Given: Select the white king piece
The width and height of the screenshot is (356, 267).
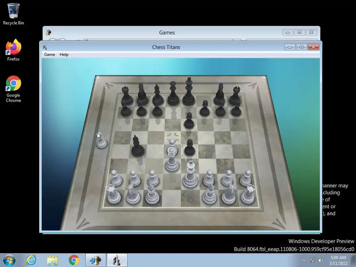Looking at the screenshot, I should 190,175.
